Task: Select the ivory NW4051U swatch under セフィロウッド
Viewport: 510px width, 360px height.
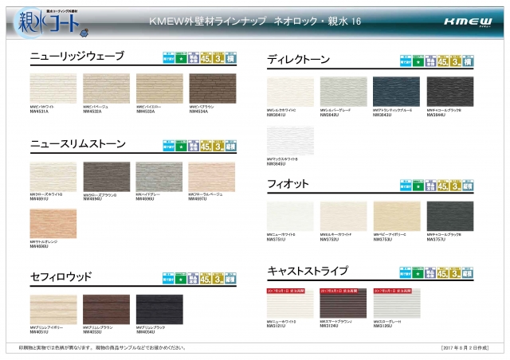Action: pyautogui.click(x=53, y=310)
